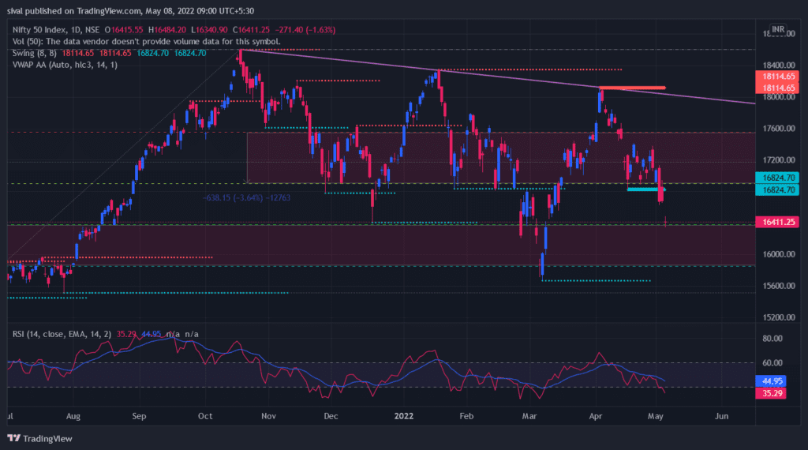Click the 15600.00 price axis tick
The height and width of the screenshot is (450, 808).
click(779, 286)
